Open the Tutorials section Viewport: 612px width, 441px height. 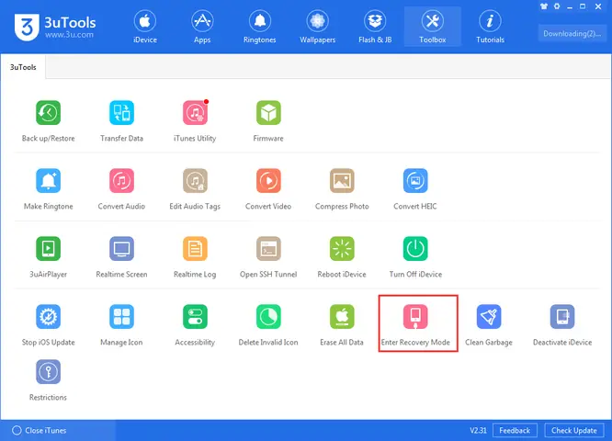coord(490,27)
